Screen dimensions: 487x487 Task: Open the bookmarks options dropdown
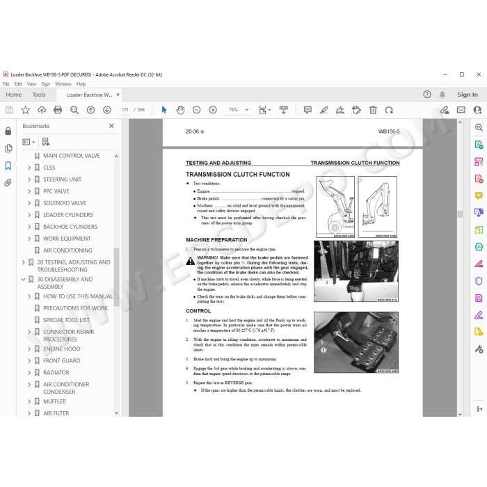[29, 142]
